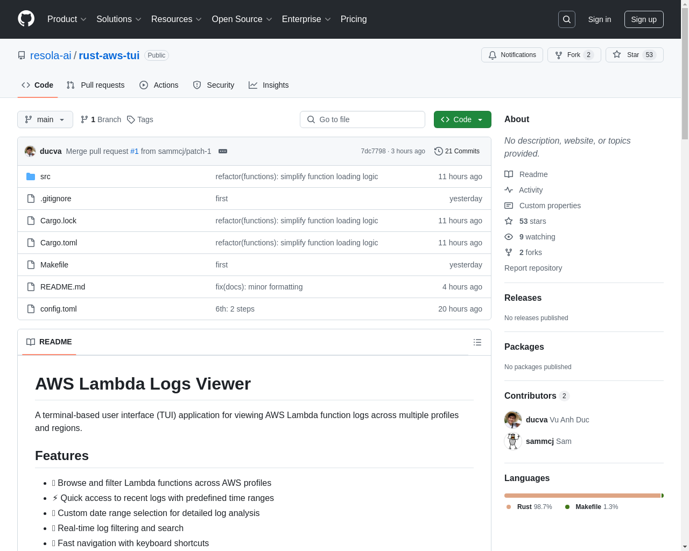Switch to the Pull requests tab

96,85
